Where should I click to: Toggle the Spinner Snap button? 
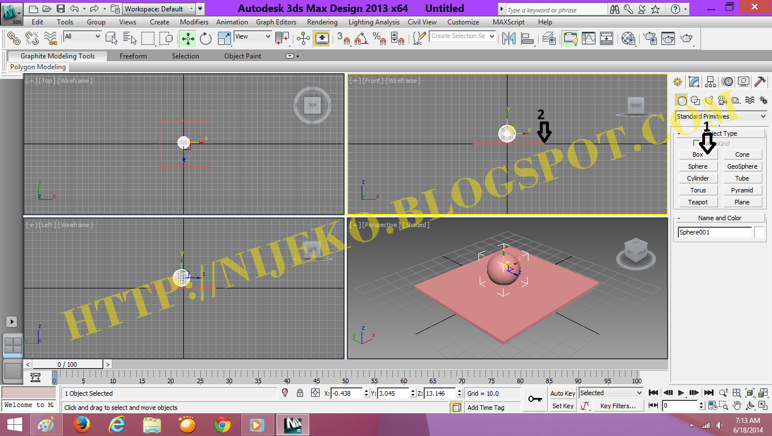point(398,38)
